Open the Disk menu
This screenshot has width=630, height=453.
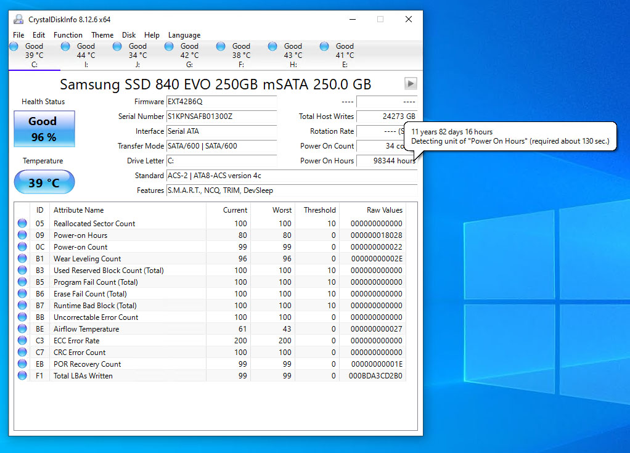click(x=129, y=35)
